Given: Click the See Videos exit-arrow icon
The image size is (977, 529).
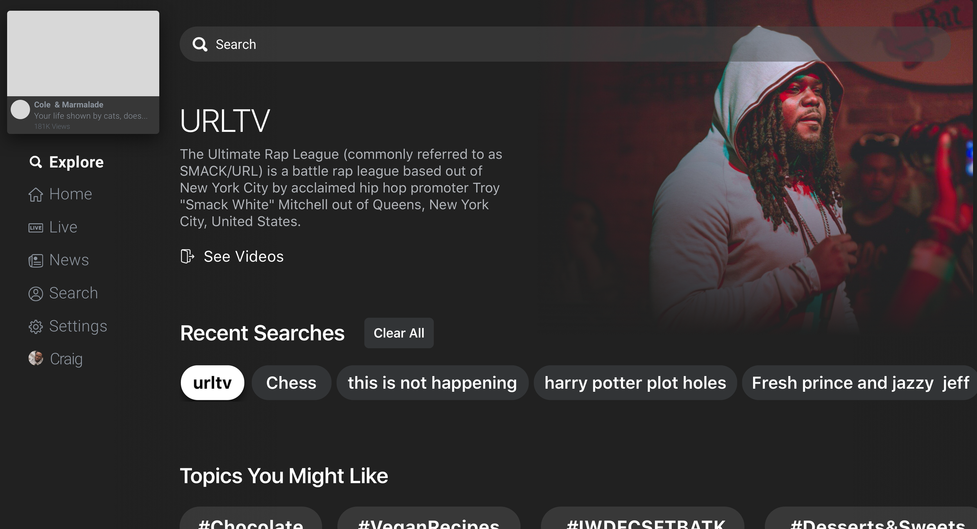Looking at the screenshot, I should (x=187, y=256).
